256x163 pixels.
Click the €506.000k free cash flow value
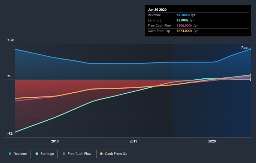[x=184, y=26]
